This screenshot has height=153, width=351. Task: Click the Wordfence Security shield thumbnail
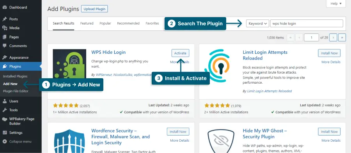[69, 141]
